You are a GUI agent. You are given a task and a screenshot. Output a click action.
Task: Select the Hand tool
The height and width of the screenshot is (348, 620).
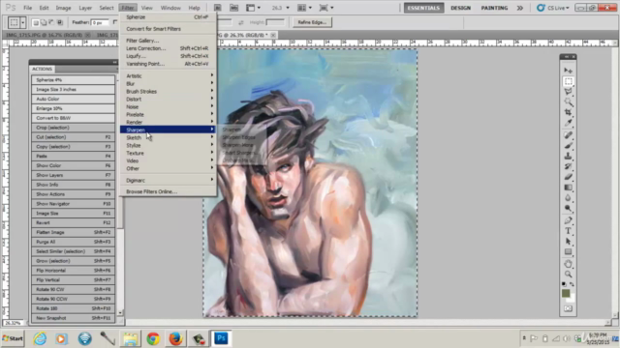(569, 264)
